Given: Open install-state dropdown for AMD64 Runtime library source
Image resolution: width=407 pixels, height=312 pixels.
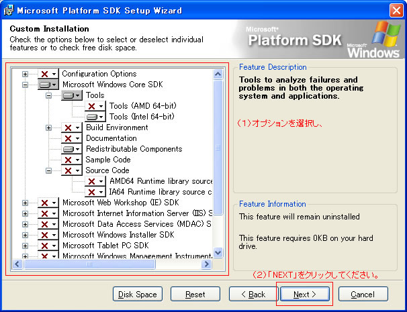Looking at the screenshot, I should 95,181.
